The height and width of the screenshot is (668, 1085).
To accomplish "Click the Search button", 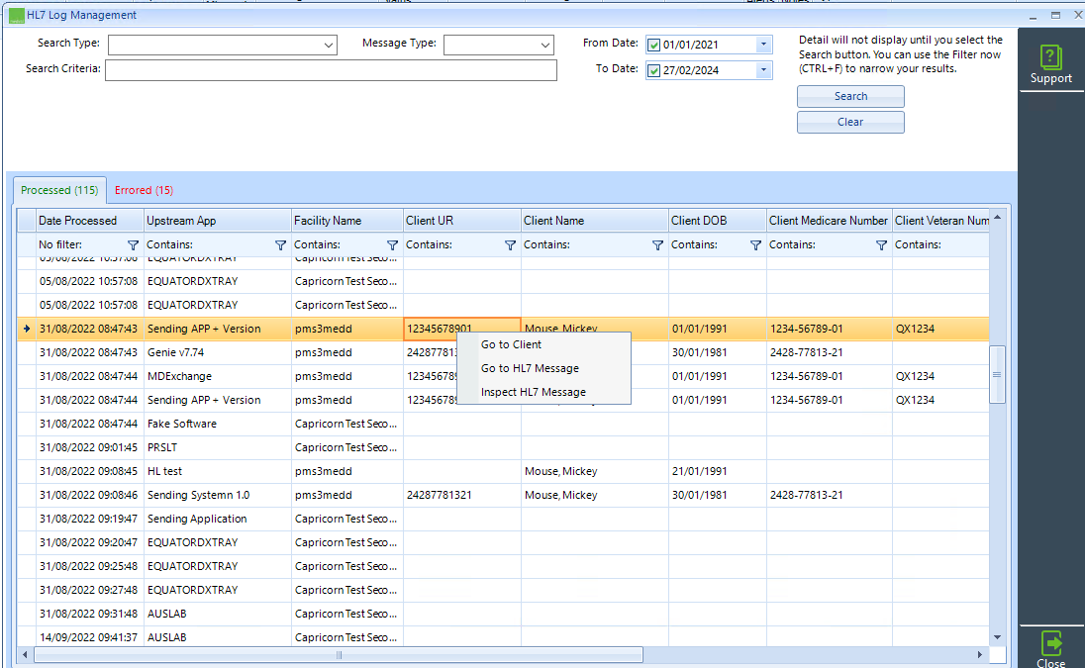I will pos(849,96).
